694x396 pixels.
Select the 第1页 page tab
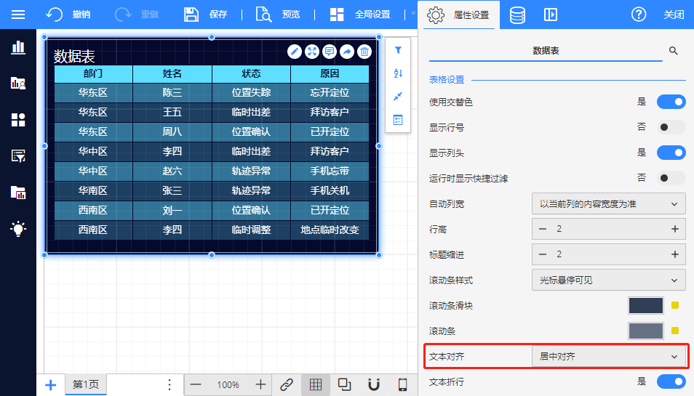point(86,384)
